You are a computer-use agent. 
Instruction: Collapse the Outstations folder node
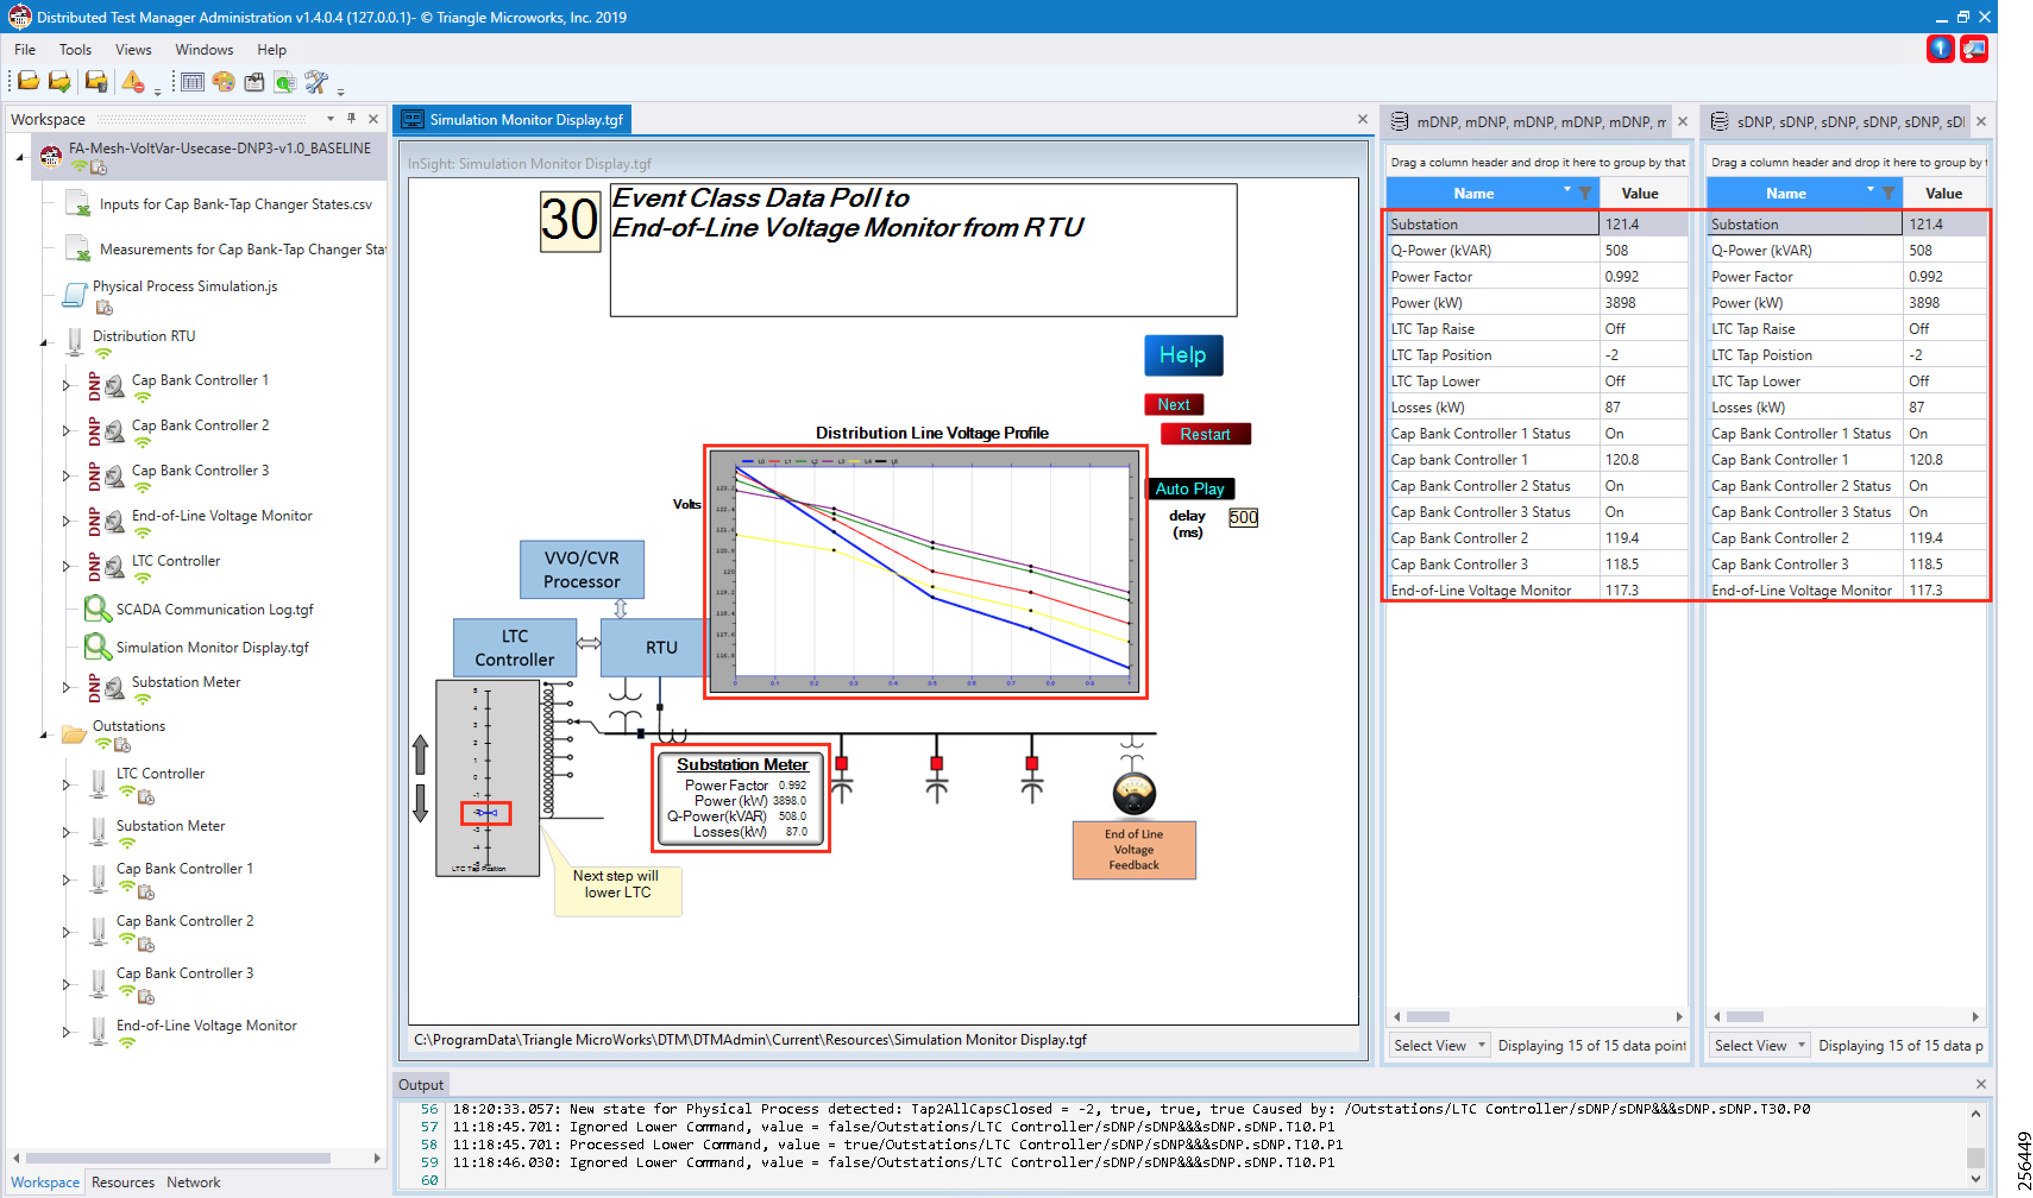click(x=43, y=734)
